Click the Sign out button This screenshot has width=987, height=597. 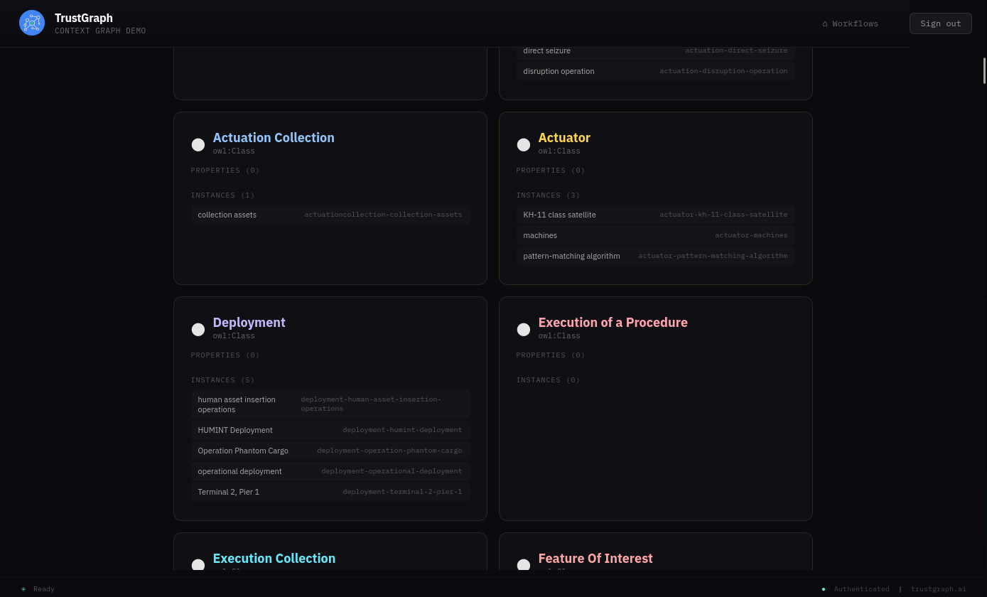941,23
